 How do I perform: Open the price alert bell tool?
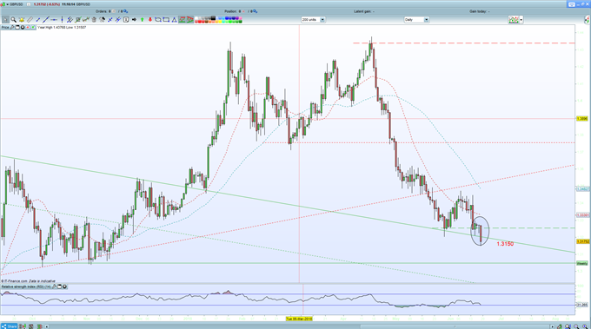coord(22,20)
